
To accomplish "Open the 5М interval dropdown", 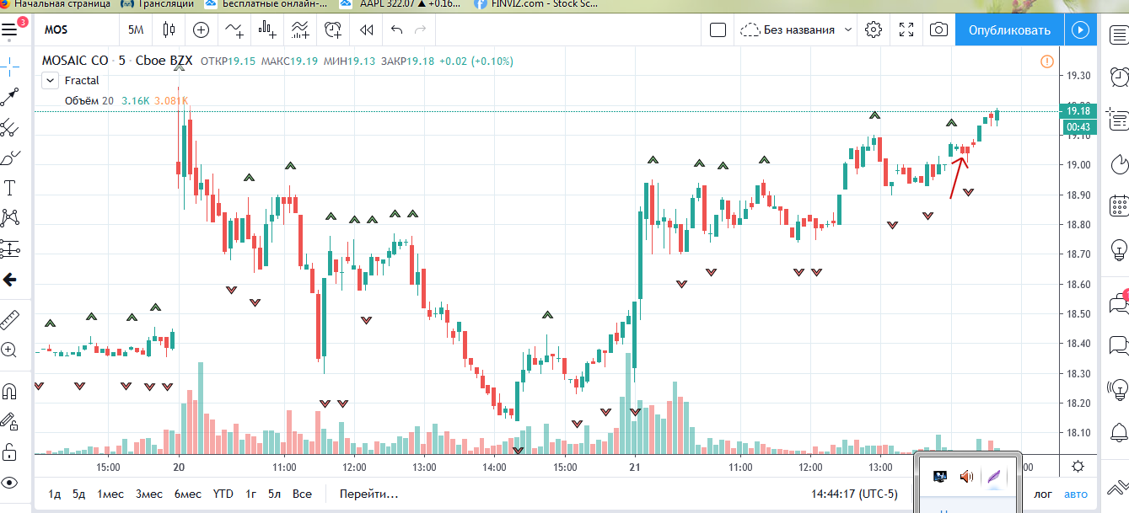I will (136, 30).
